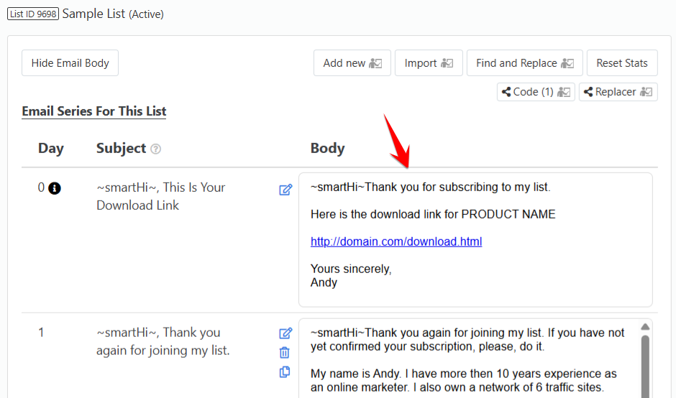Hide the email body column

point(70,63)
